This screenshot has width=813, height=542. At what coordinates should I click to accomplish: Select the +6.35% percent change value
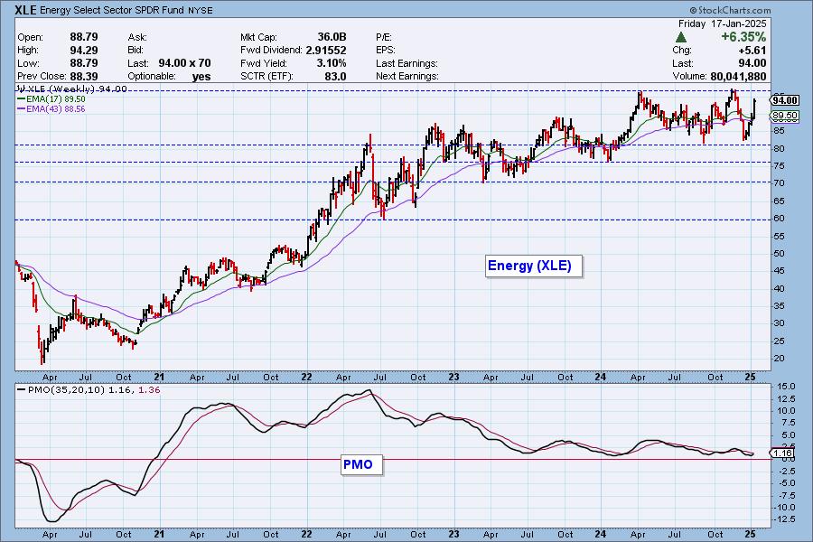(743, 37)
